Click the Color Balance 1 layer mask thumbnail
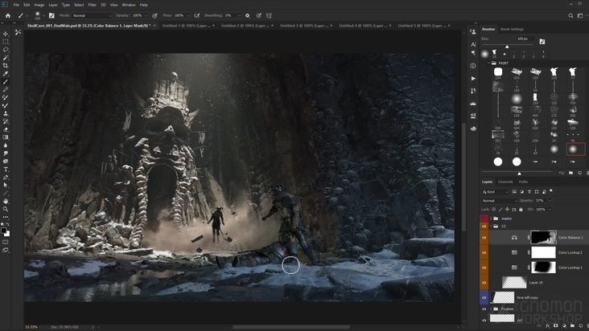The height and width of the screenshot is (331, 589). (543, 237)
